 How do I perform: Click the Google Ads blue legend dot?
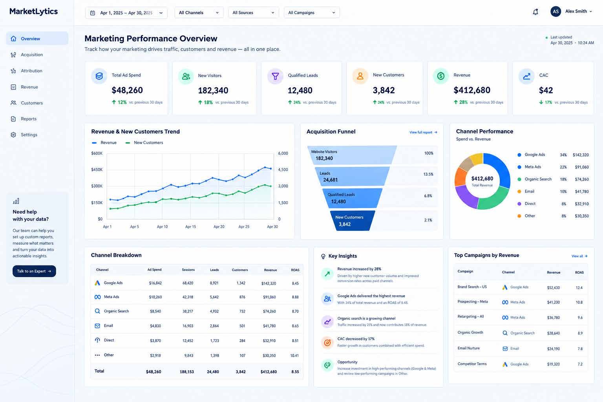[519, 155]
